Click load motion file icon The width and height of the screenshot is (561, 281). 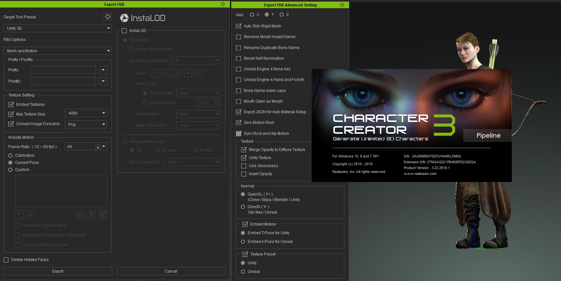click(x=80, y=214)
